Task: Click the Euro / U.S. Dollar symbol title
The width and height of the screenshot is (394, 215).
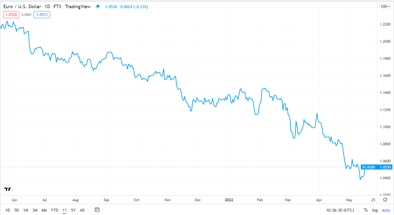Action: [x=22, y=7]
